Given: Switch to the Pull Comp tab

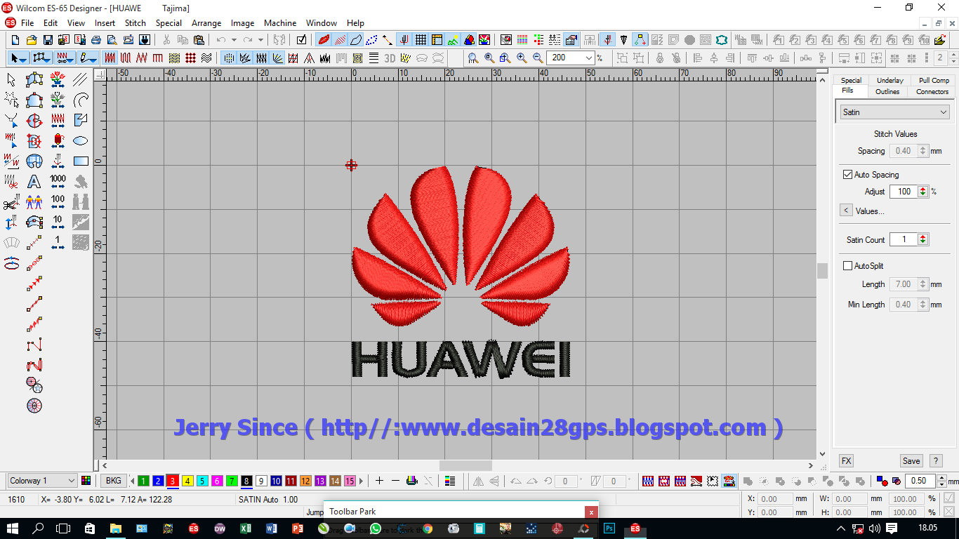Looking at the screenshot, I should pos(934,80).
